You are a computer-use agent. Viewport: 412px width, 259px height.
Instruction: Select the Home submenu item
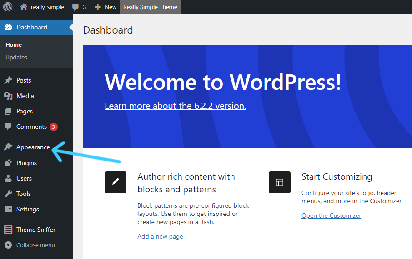14,45
